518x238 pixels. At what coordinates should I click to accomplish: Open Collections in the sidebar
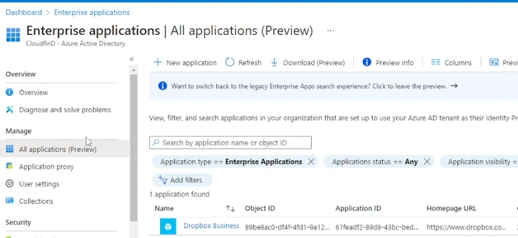30,201
